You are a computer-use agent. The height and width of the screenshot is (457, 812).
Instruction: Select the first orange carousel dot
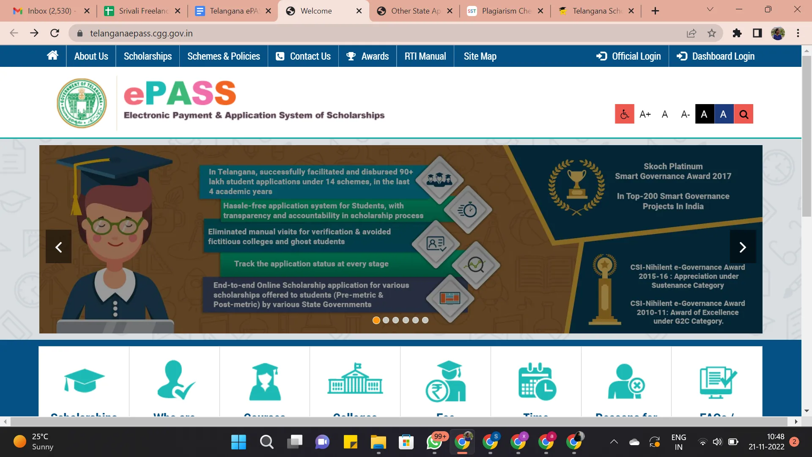pos(376,320)
